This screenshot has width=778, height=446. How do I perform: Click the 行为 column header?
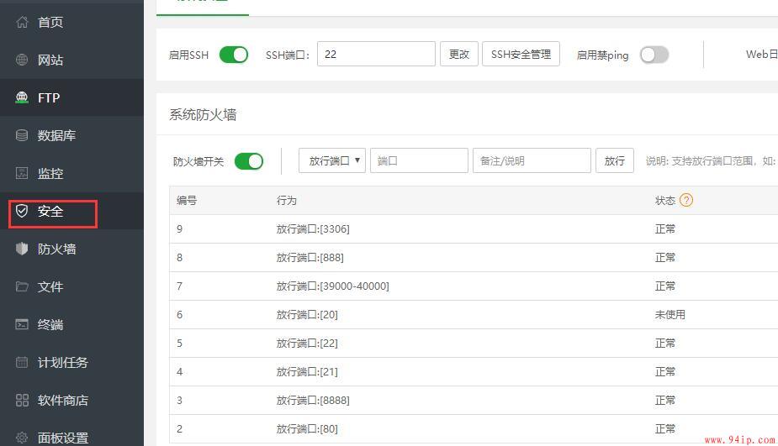point(286,200)
